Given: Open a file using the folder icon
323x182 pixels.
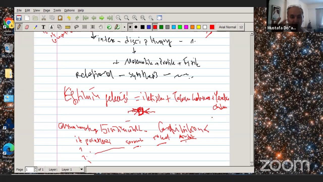Looking at the screenshot, I should [35, 18].
